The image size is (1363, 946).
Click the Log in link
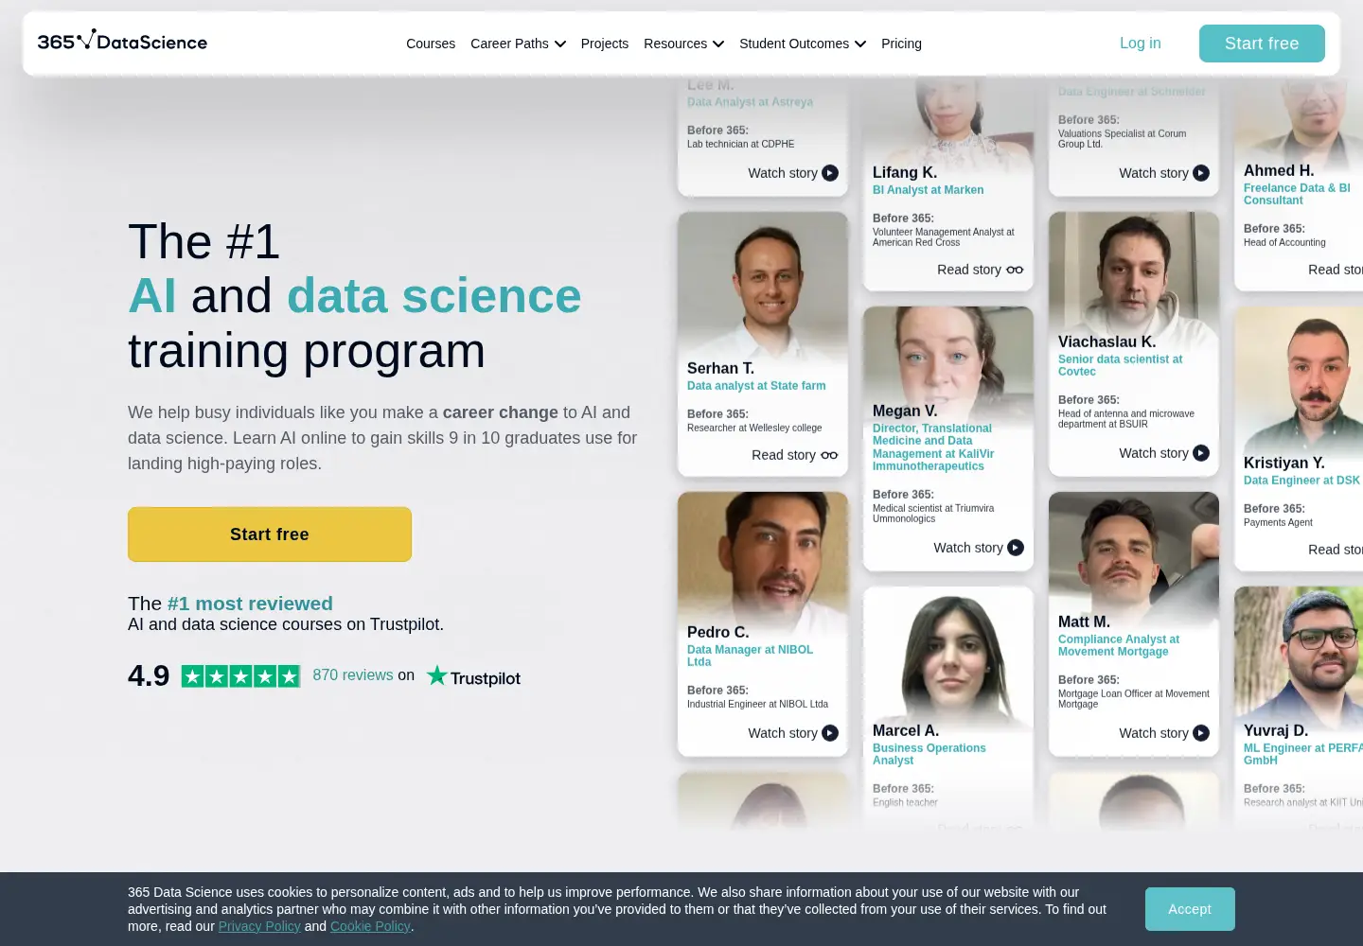coord(1141,44)
